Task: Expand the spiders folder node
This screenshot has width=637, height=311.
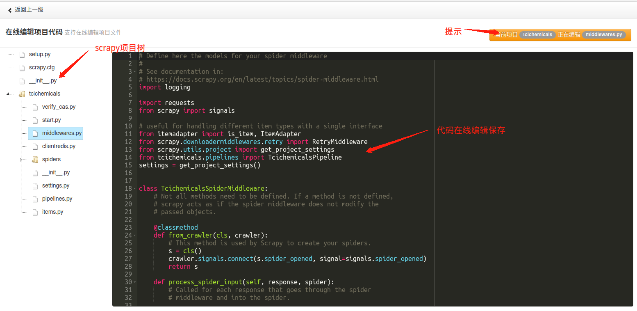Action: (22, 160)
